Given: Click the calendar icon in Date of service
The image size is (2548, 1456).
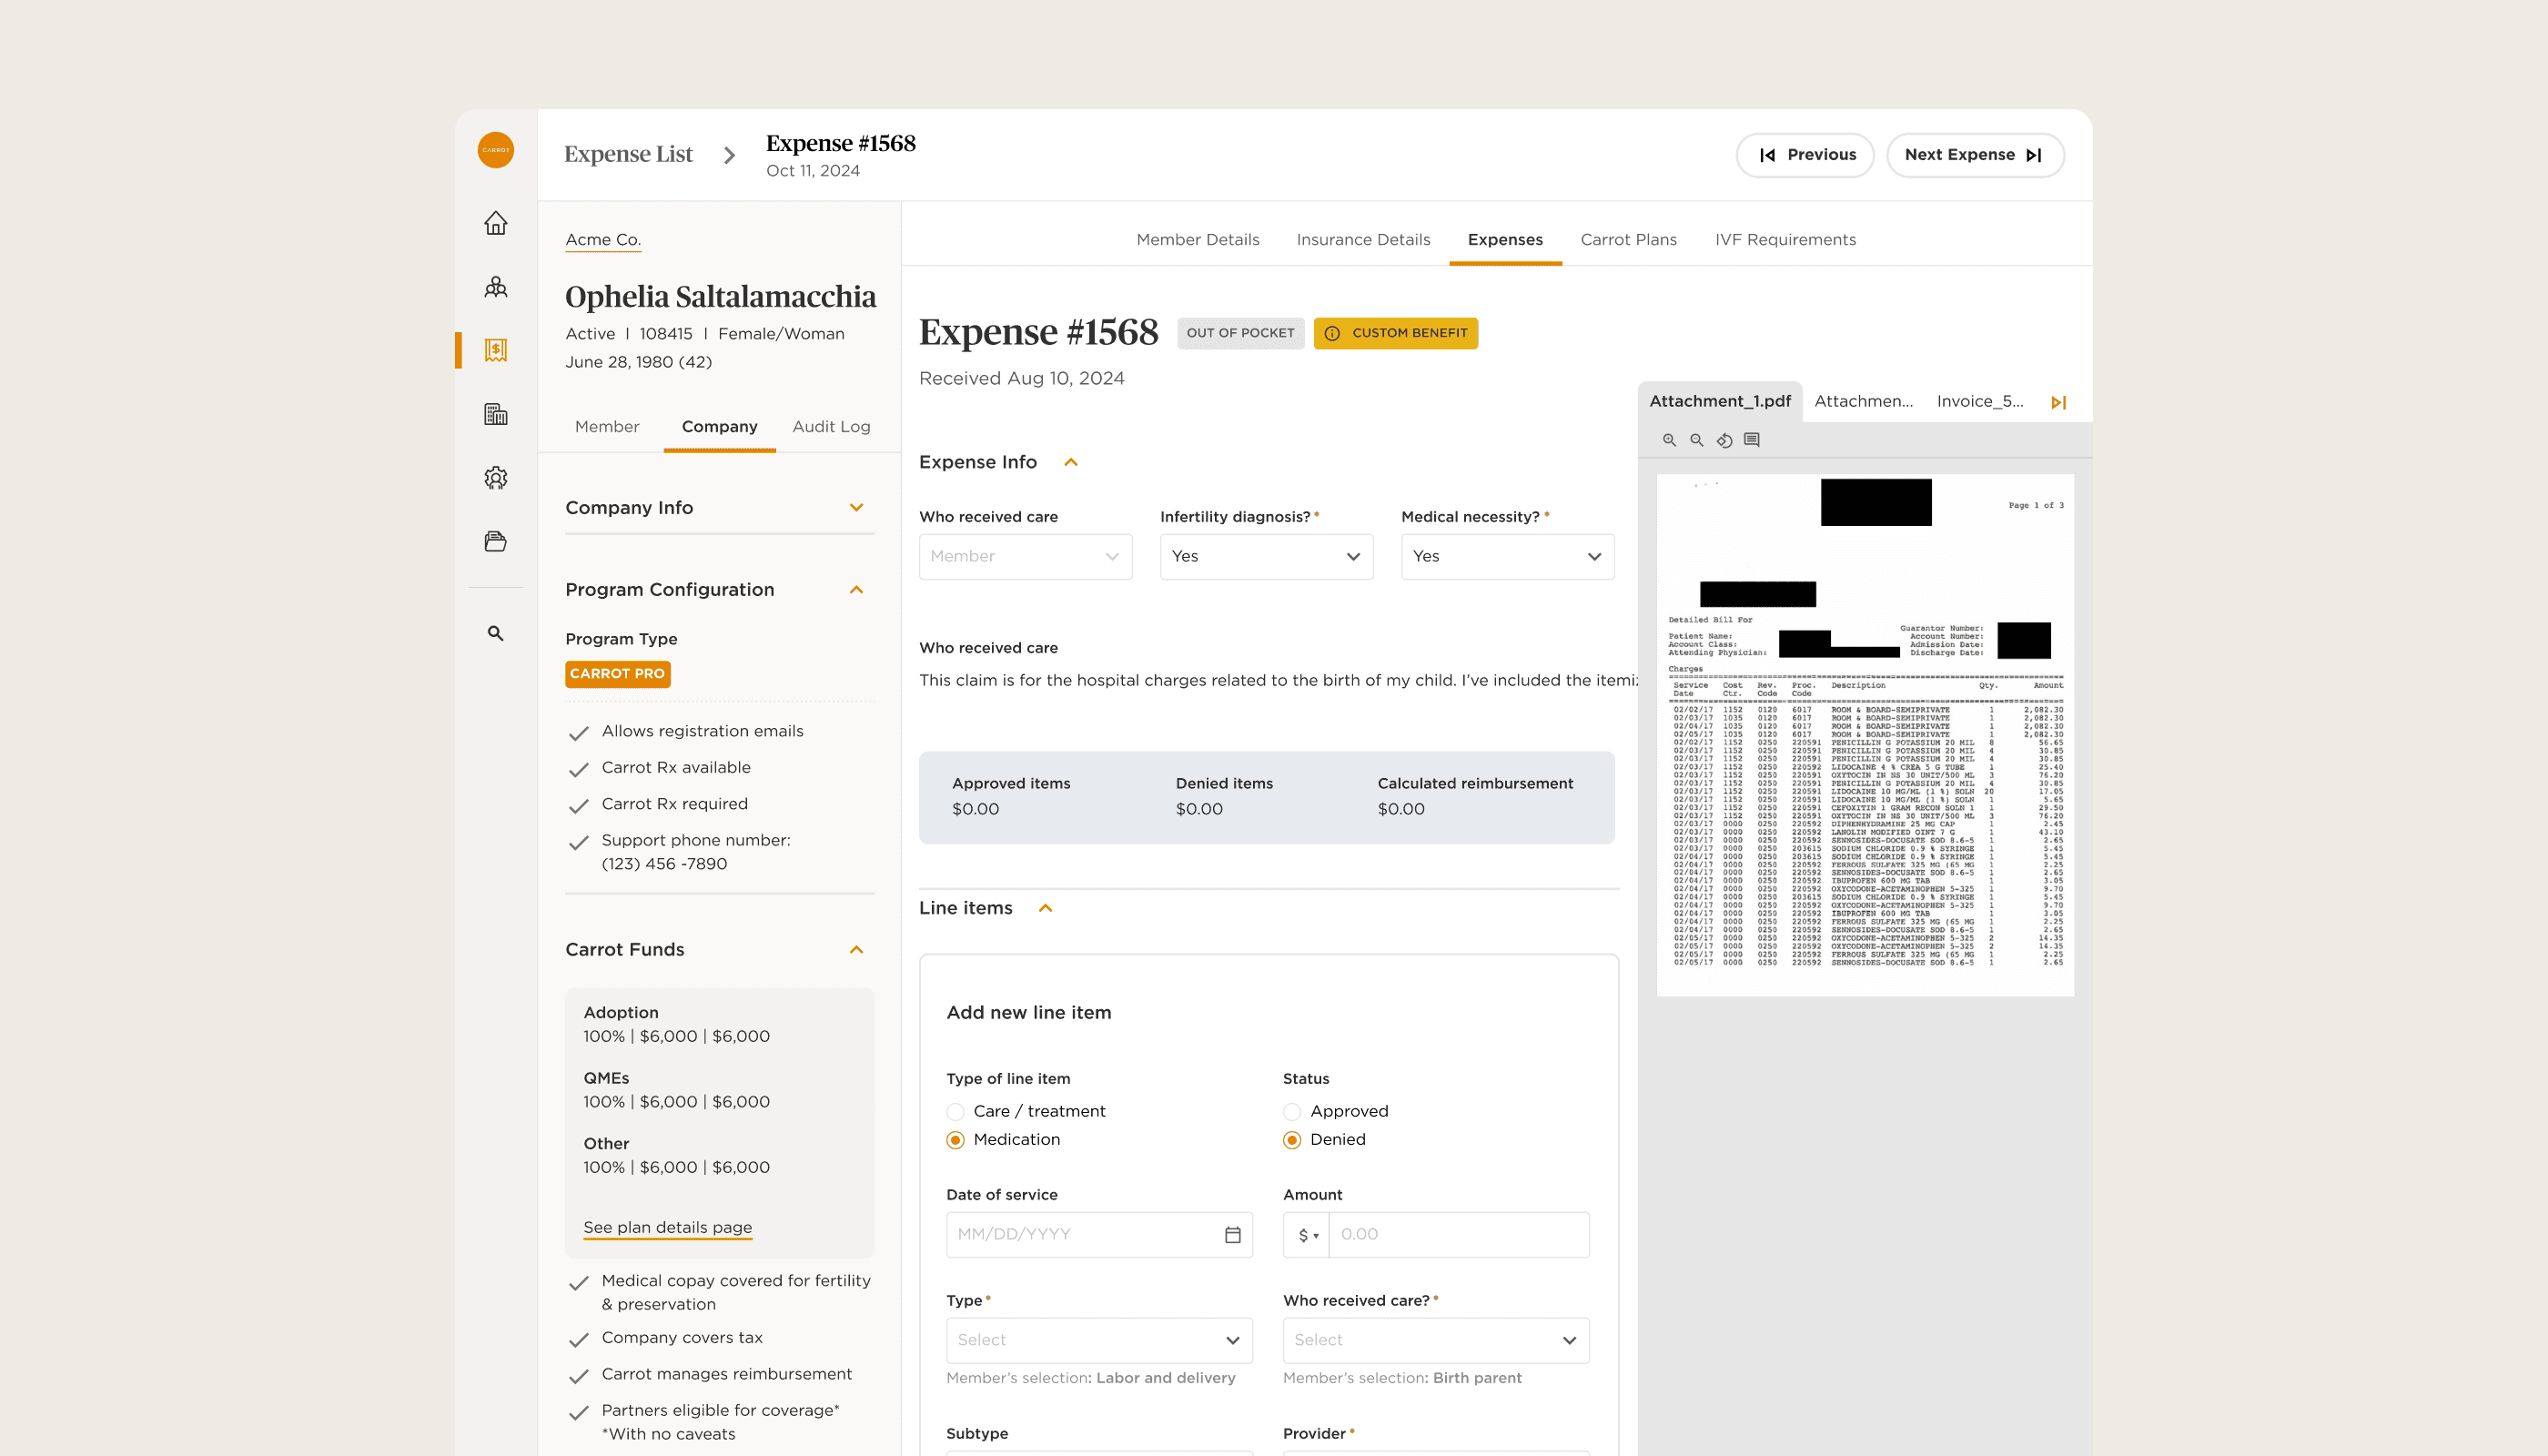Looking at the screenshot, I should [x=1232, y=1235].
